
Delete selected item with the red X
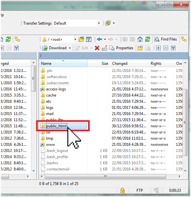(x=97, y=48)
